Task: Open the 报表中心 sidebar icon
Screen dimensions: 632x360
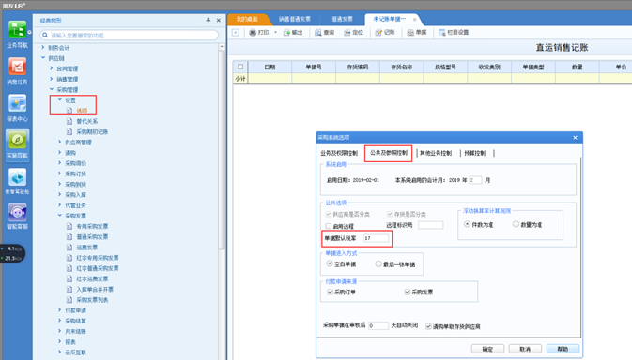Action: [17, 103]
